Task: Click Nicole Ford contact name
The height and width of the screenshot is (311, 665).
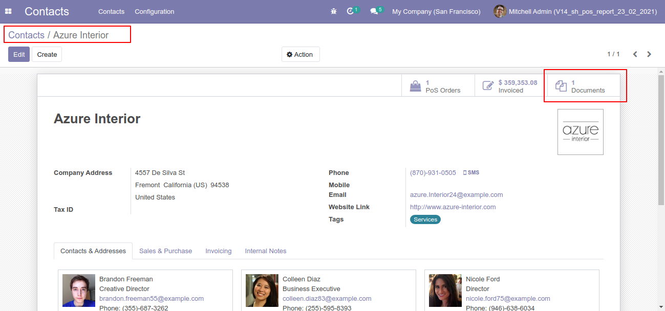Action: click(483, 279)
